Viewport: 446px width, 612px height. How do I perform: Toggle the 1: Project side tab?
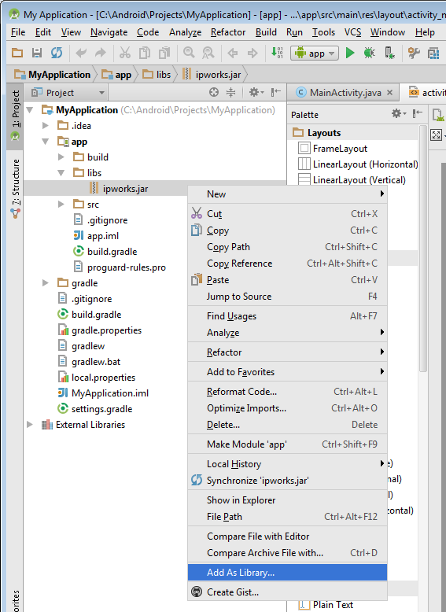[15, 116]
